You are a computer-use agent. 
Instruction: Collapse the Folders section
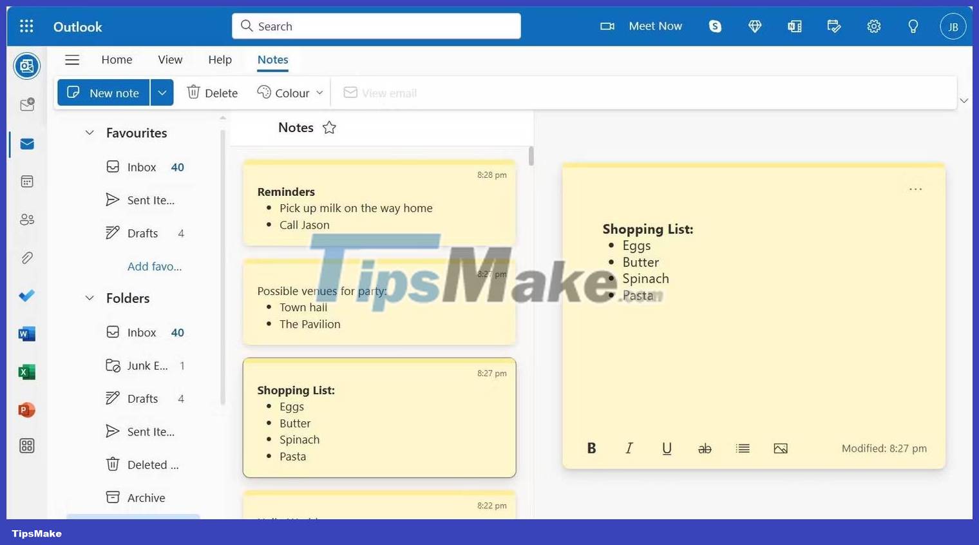point(90,298)
